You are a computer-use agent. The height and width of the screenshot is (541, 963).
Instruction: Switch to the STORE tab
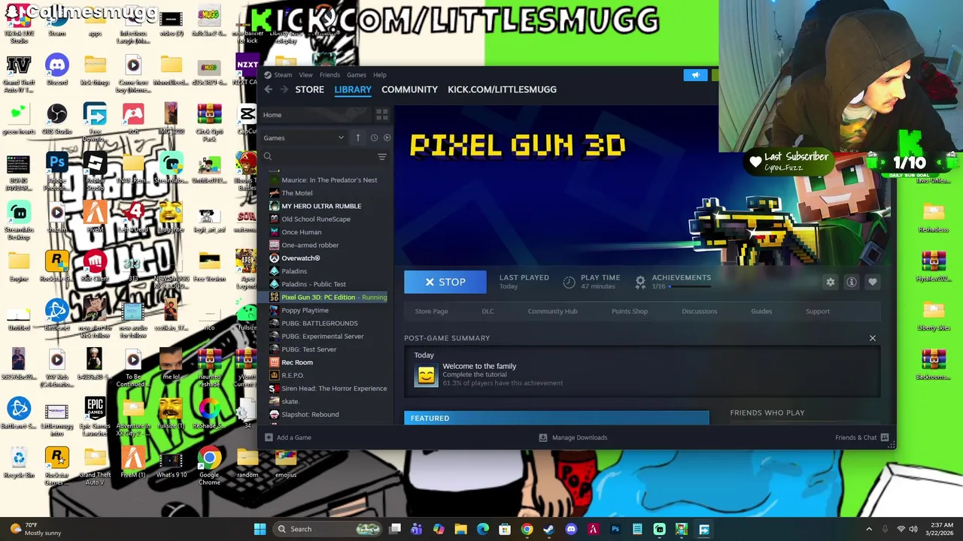point(309,89)
